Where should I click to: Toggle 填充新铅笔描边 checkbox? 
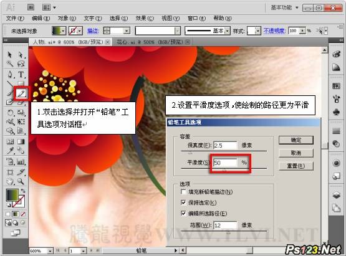[183, 192]
